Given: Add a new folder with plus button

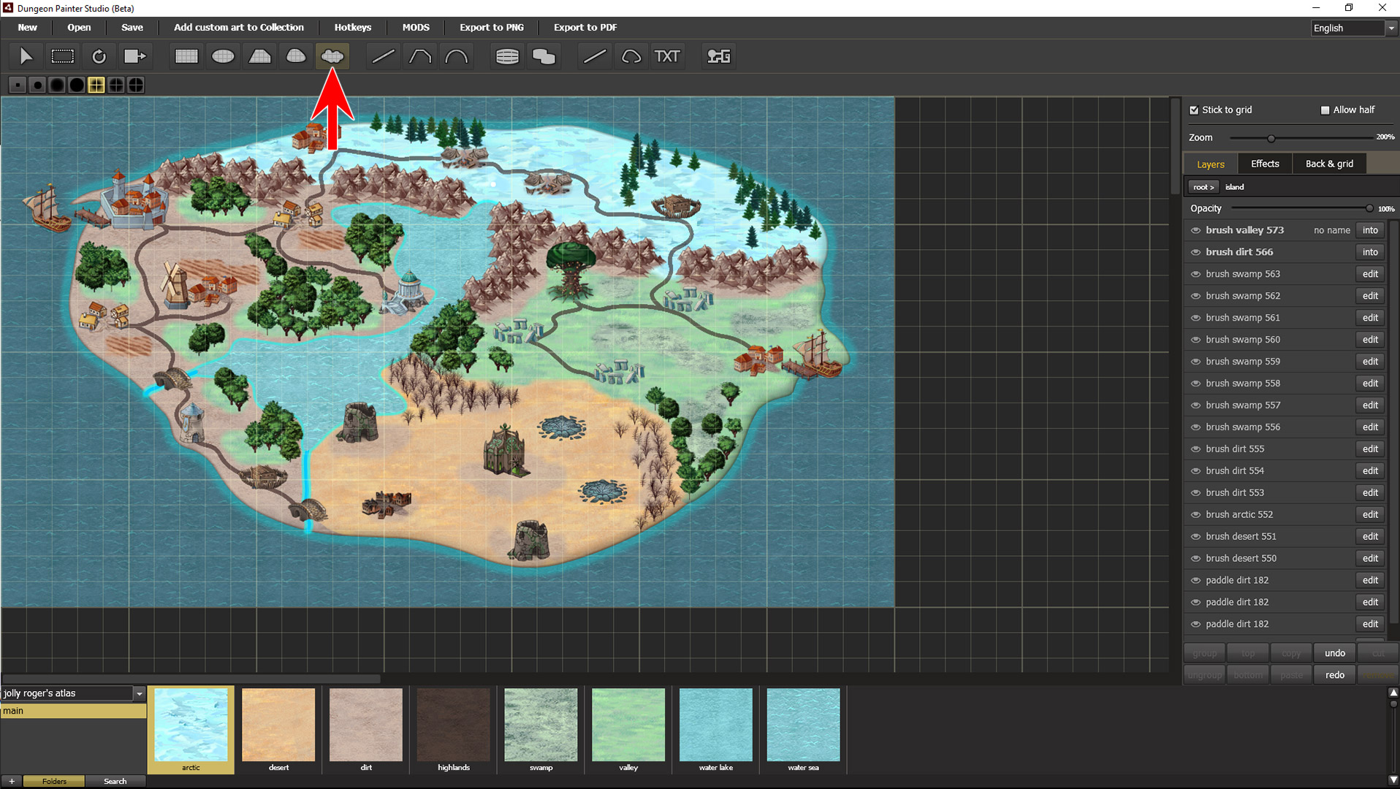Looking at the screenshot, I should coord(12,781).
